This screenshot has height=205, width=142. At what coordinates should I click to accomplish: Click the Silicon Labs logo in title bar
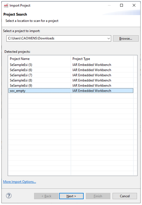coord(6,5)
